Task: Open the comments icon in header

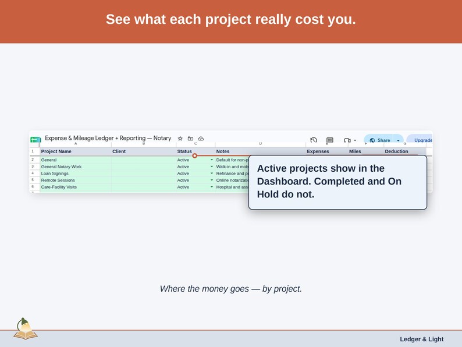Action: coord(330,140)
